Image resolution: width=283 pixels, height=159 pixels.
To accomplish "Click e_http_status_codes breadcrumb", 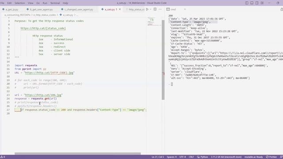I will 44,15.
